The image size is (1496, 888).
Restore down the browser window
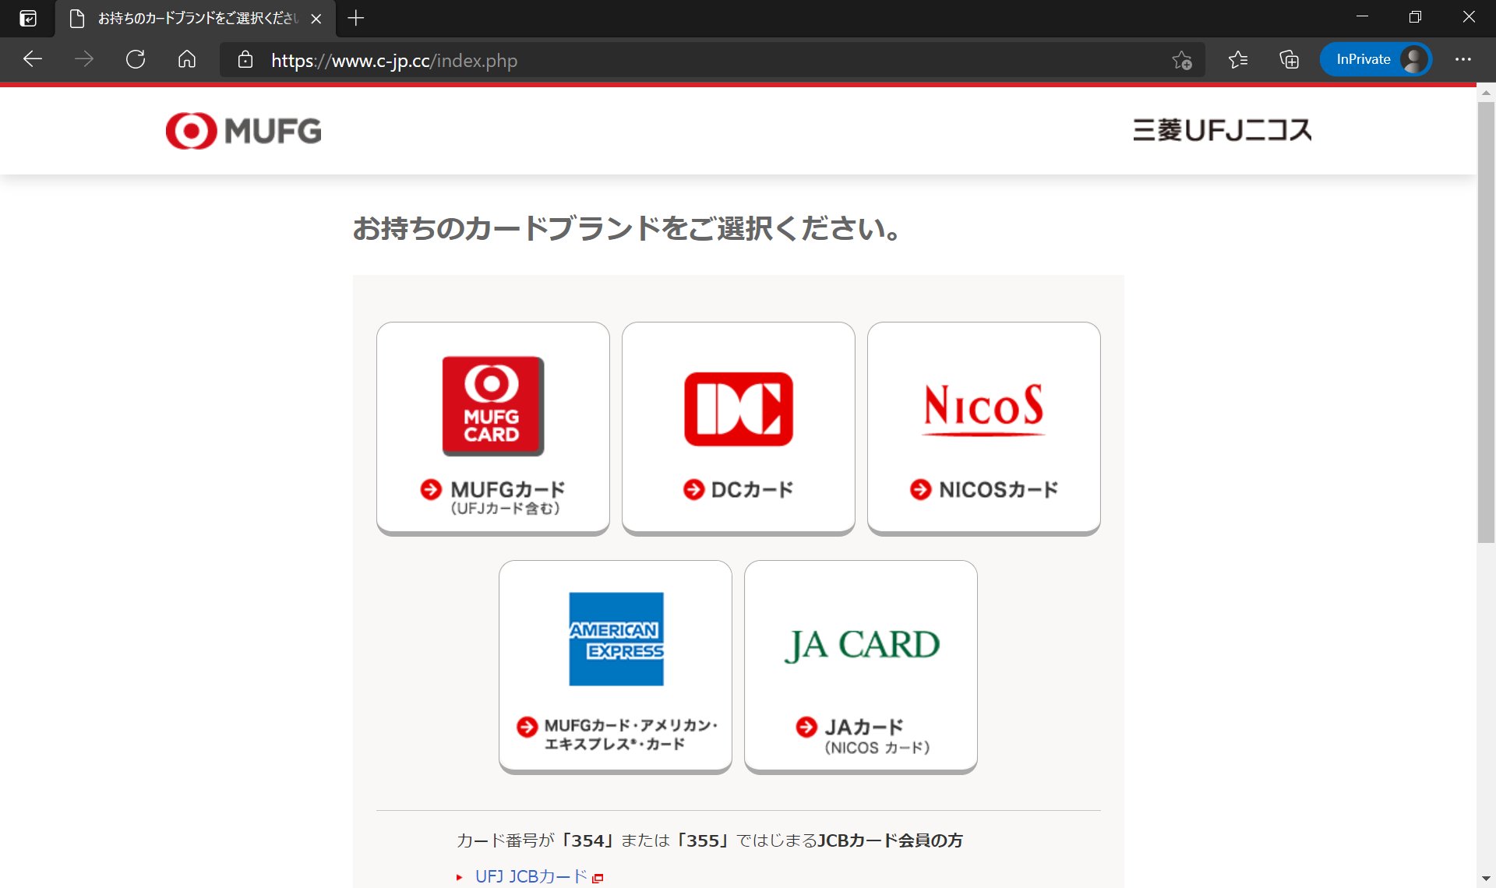(1415, 17)
